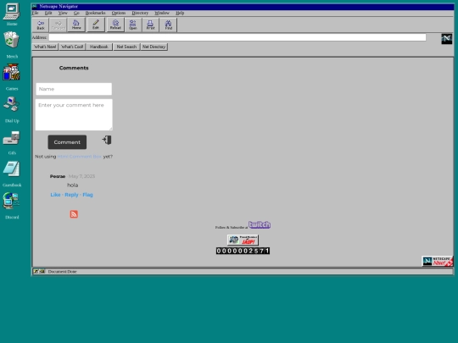Click the comment date May 7, 2023

(x=81, y=176)
